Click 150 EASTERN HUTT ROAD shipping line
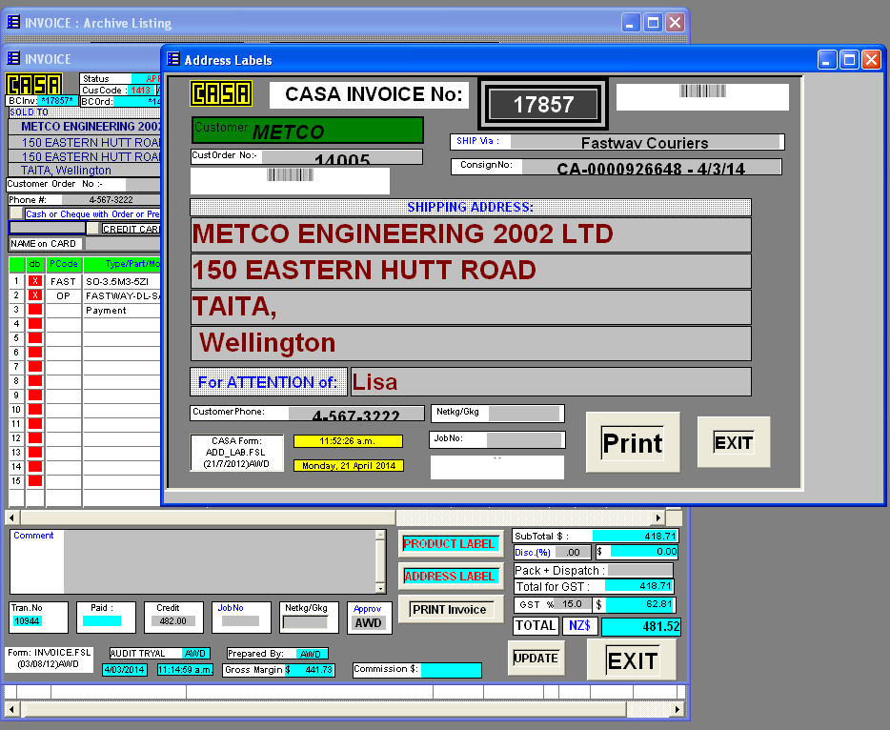The height and width of the screenshot is (730, 890). click(471, 271)
